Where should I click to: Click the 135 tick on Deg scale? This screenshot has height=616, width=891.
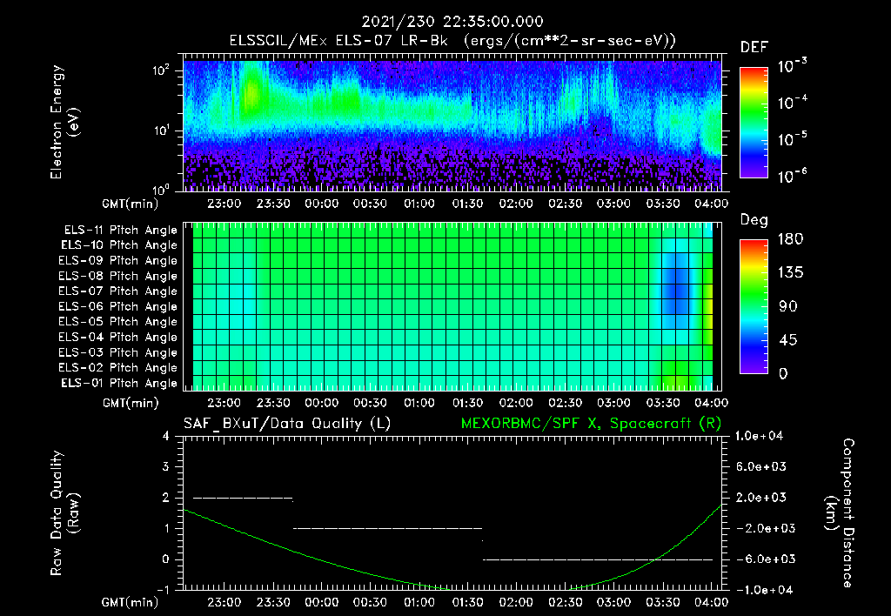point(790,273)
